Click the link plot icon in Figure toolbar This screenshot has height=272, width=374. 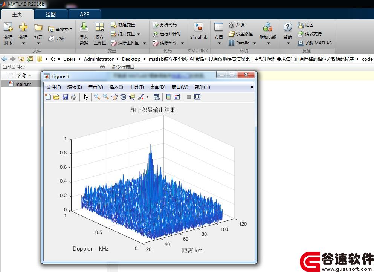[156, 97]
